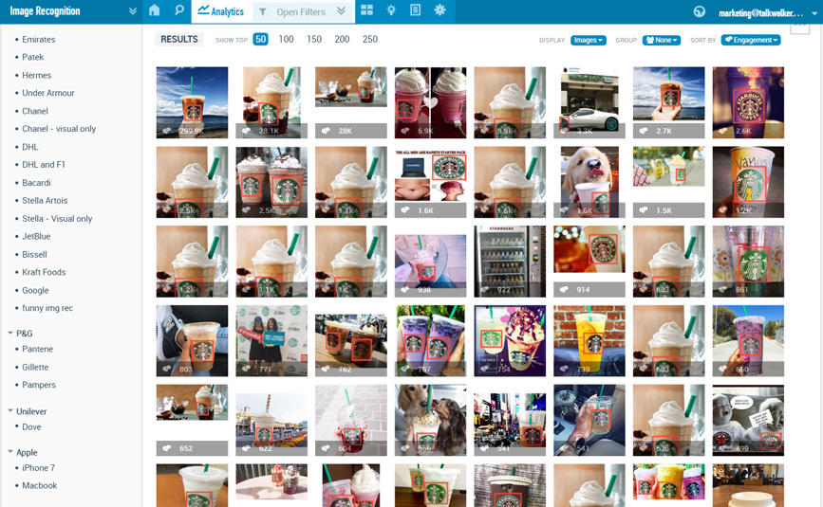Expand the Image Recognition project dropdown

tap(132, 11)
